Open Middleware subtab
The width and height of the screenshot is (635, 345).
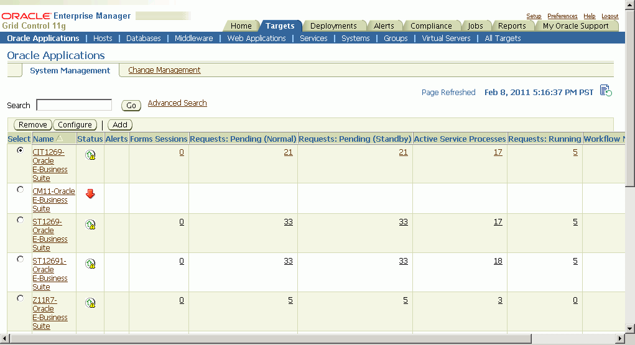(x=193, y=38)
